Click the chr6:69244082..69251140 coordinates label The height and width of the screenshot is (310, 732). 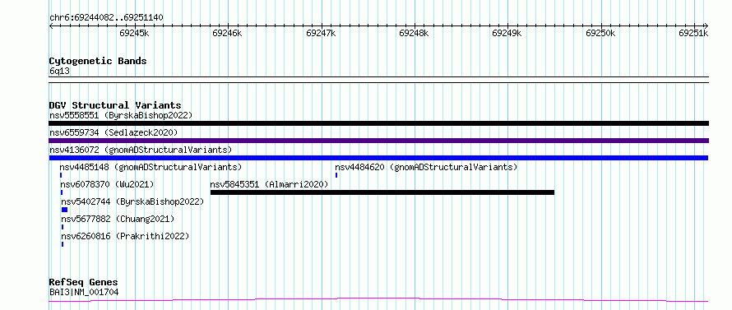(x=106, y=18)
